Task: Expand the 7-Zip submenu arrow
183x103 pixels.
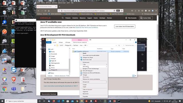Action: [x=106, y=64]
